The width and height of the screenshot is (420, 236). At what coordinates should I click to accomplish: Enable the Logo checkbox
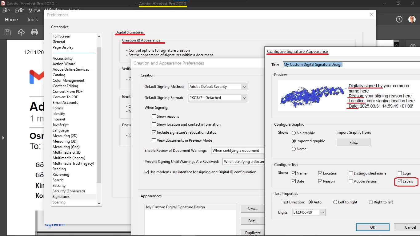click(400, 173)
